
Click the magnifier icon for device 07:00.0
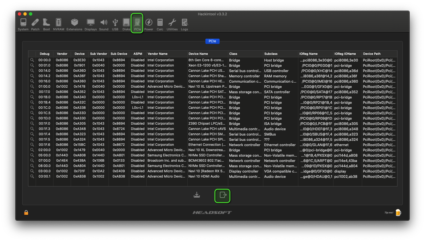32,161
